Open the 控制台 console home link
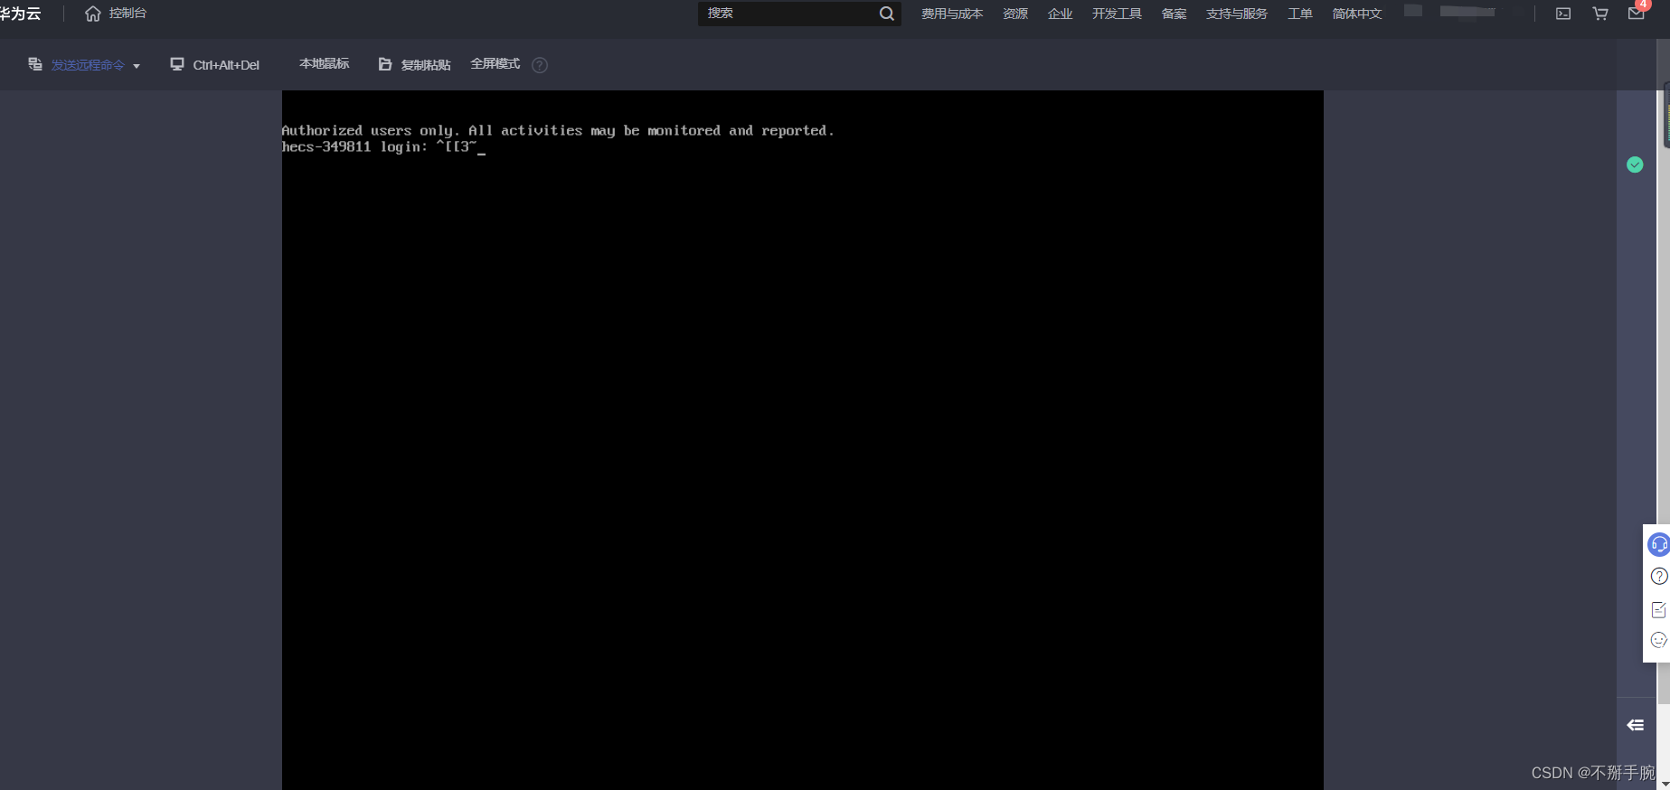The height and width of the screenshot is (790, 1670). tap(127, 14)
